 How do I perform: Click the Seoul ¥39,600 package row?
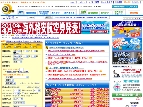77,90
